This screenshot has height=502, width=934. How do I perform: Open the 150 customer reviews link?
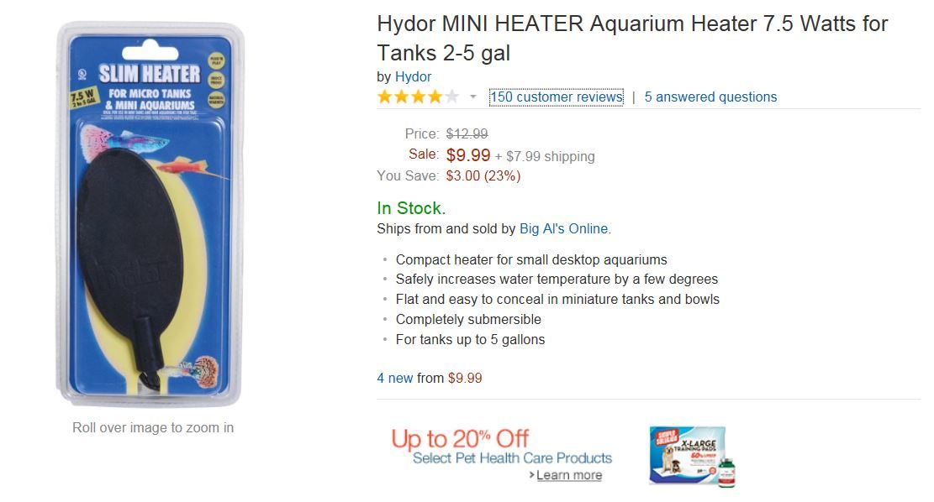click(x=556, y=97)
